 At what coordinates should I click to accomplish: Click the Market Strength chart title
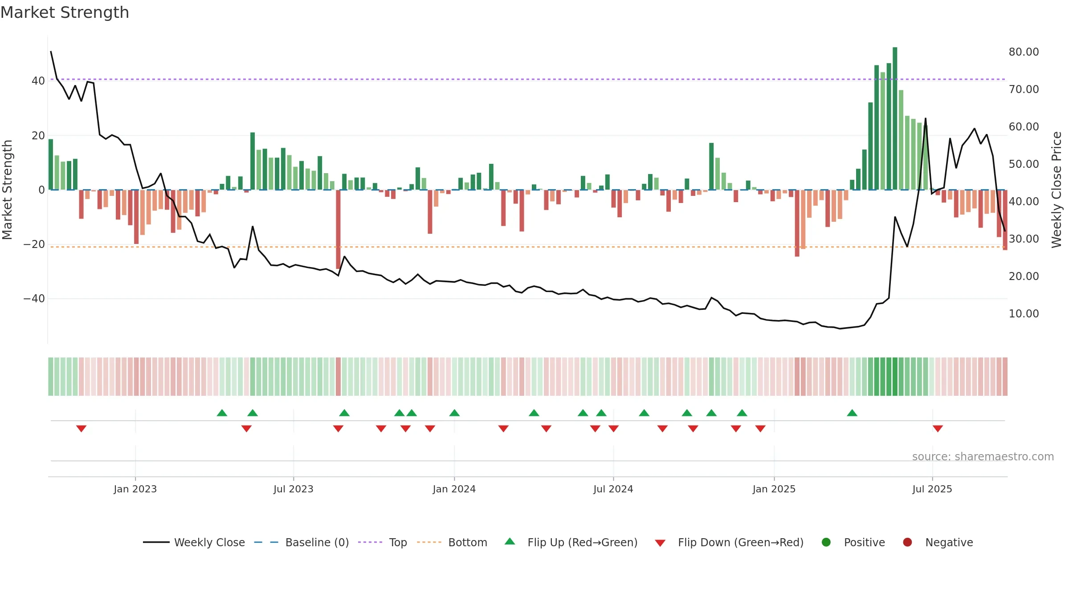tap(65, 12)
